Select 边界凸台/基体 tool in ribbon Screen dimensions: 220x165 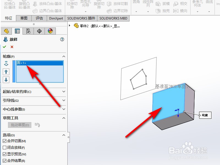click(47, 11)
